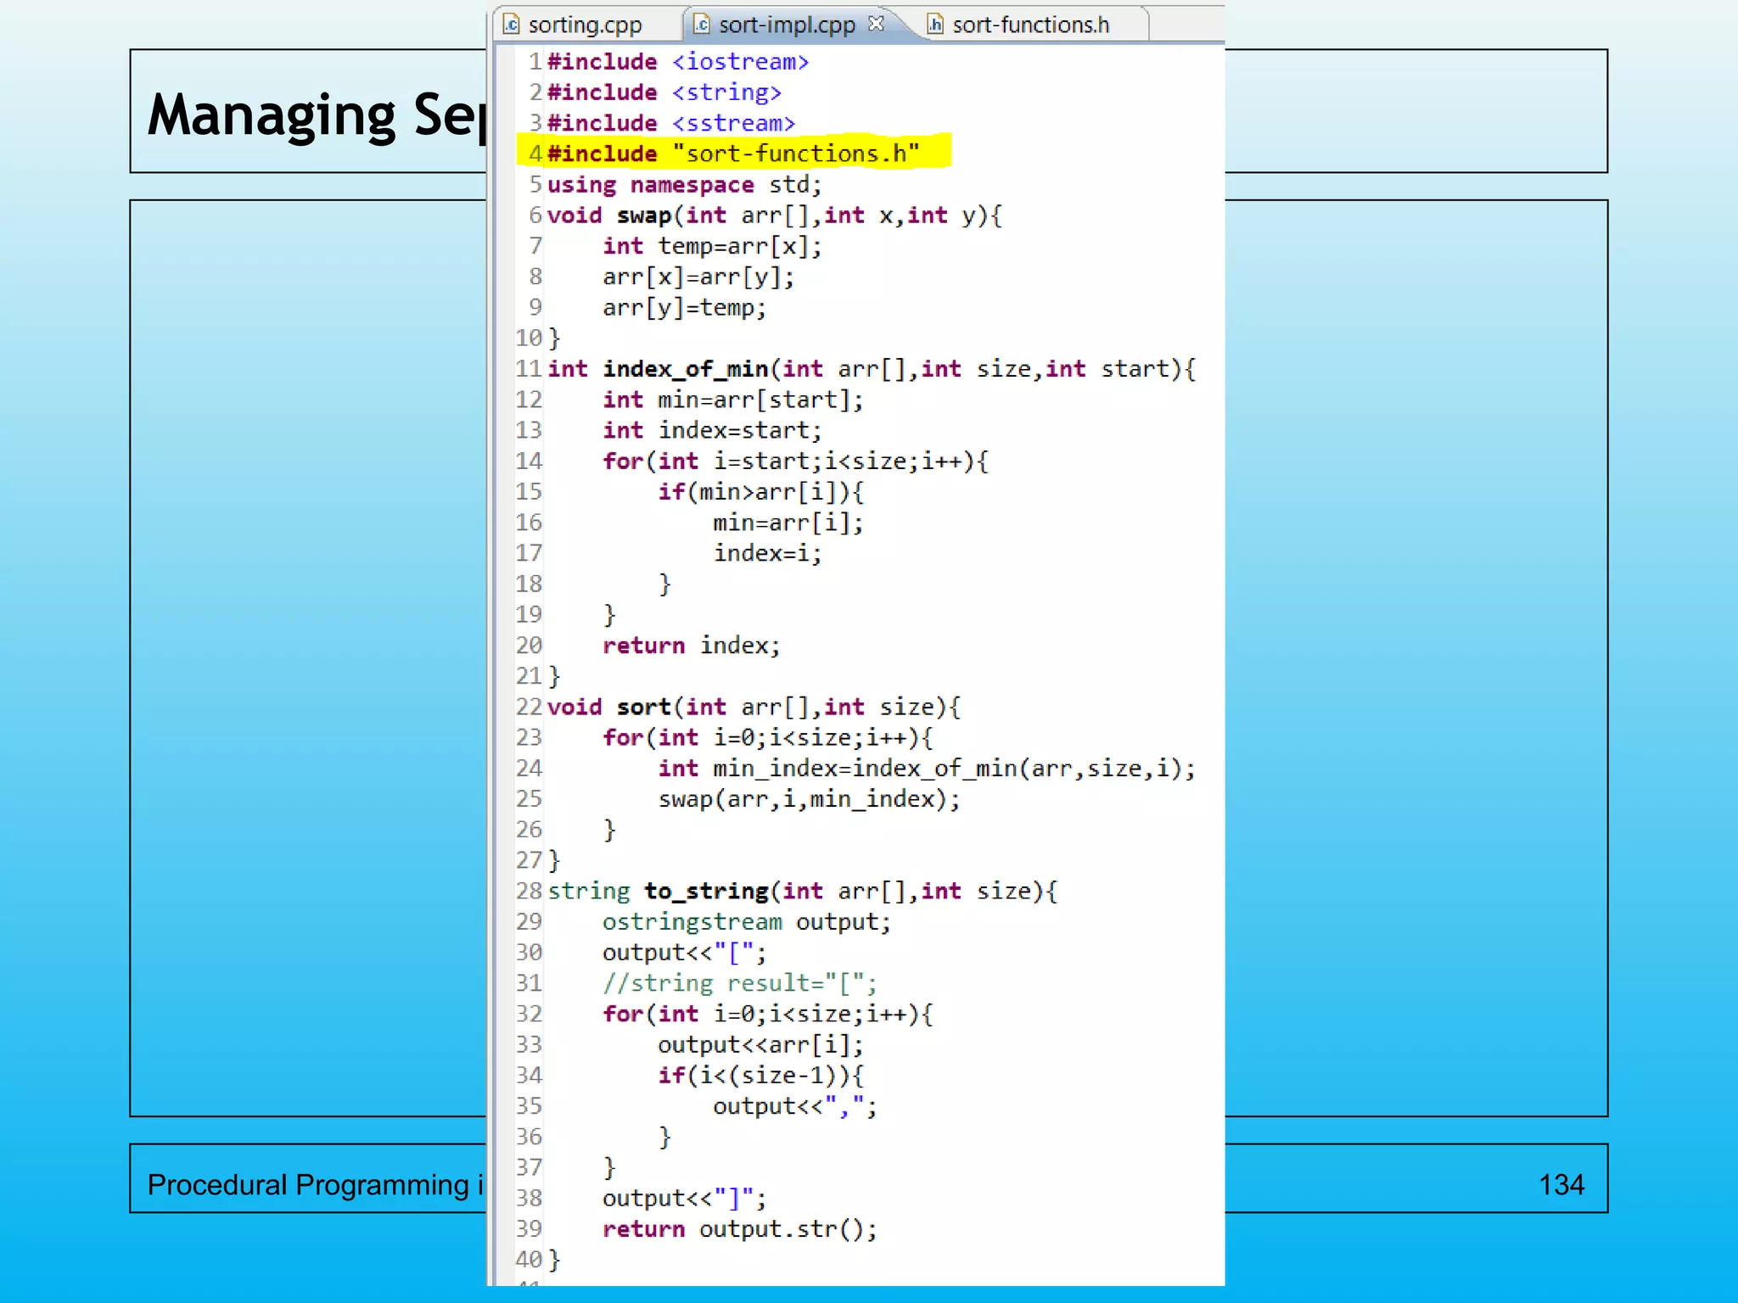Click the to_string function signature
1738x1303 pixels.
803,891
